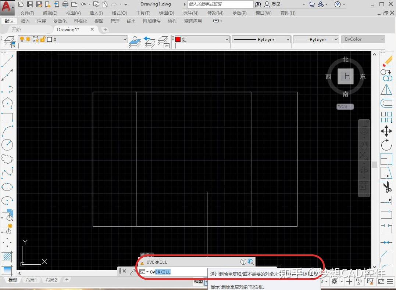Open the layer name dropdown
396x290 pixels.
(125, 39)
